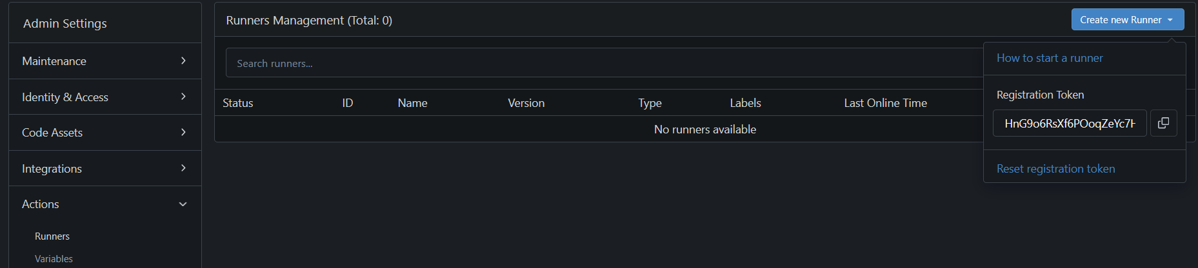Copy the registration token
The height and width of the screenshot is (268, 1198).
coord(1163,123)
